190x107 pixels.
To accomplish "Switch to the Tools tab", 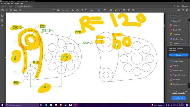I will [x=10, y=6].
